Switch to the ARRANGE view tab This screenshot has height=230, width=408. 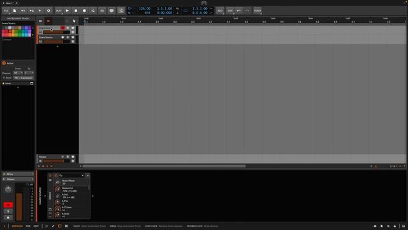pos(17,226)
